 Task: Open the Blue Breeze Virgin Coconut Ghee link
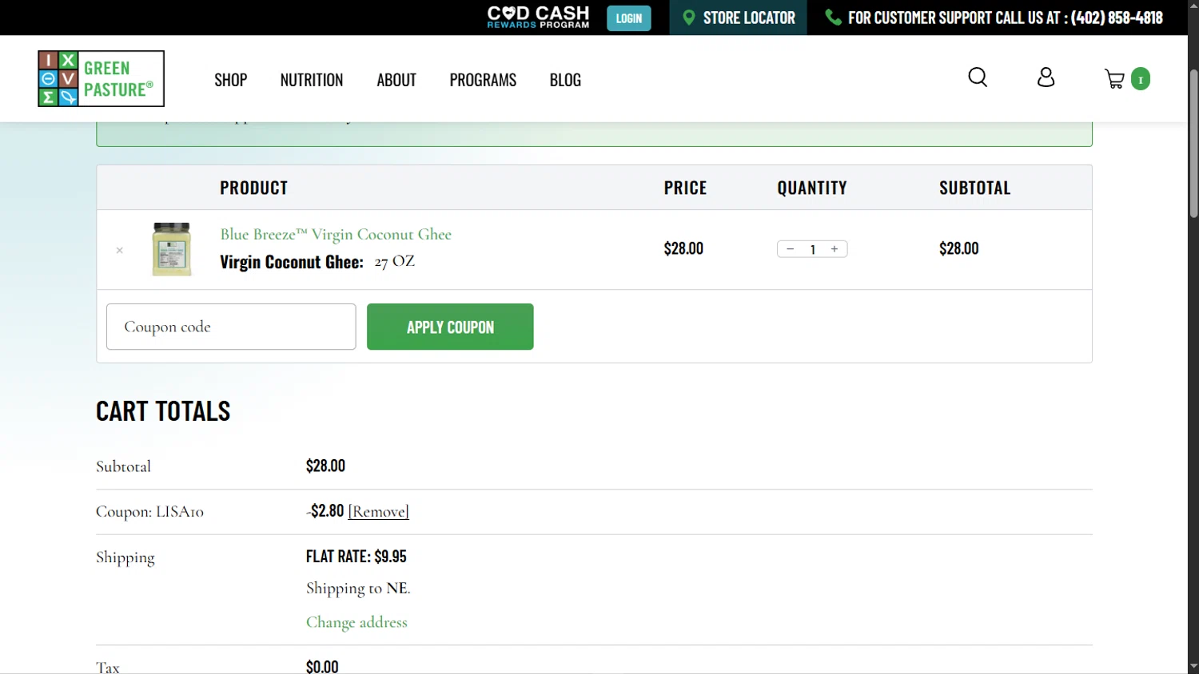(336, 234)
